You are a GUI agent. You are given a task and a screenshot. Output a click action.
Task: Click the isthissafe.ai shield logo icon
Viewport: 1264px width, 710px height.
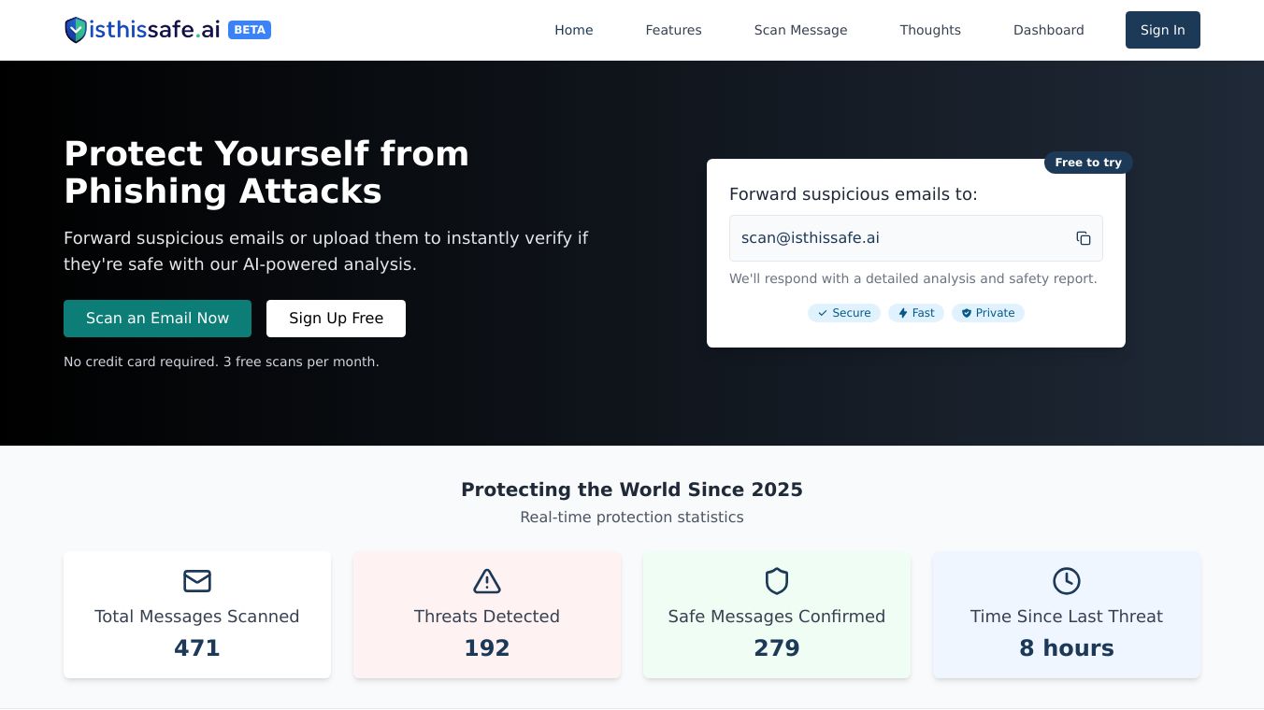coord(76,30)
